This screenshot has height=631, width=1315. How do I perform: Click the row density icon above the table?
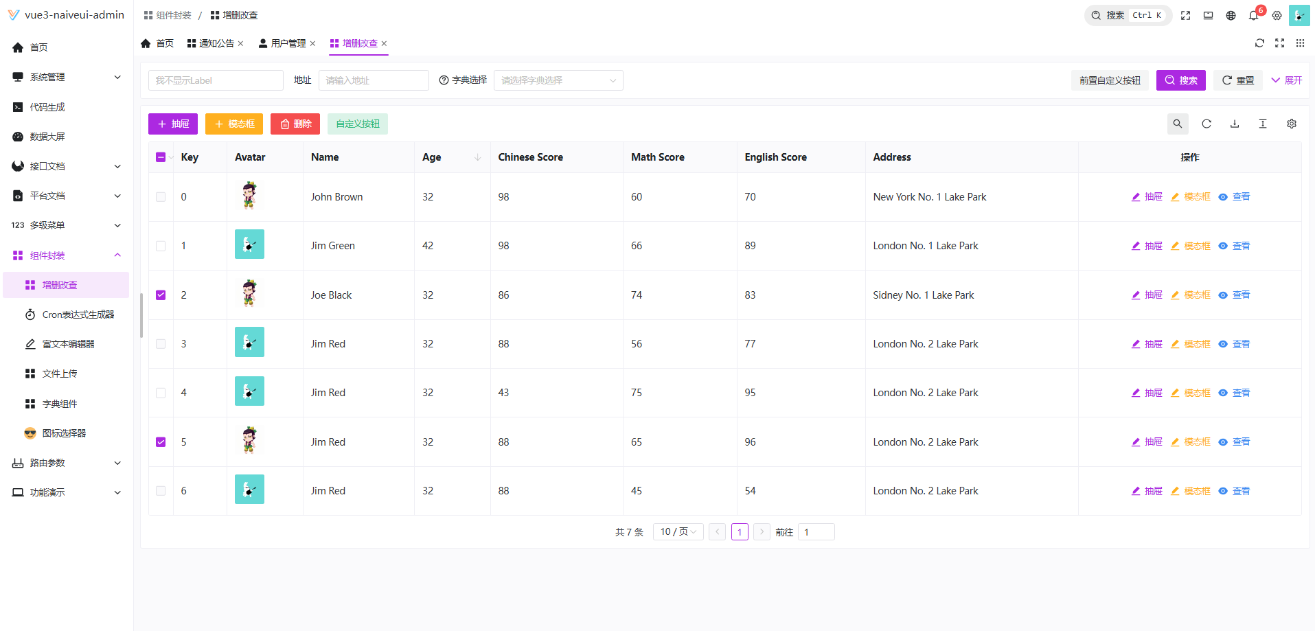1262,124
